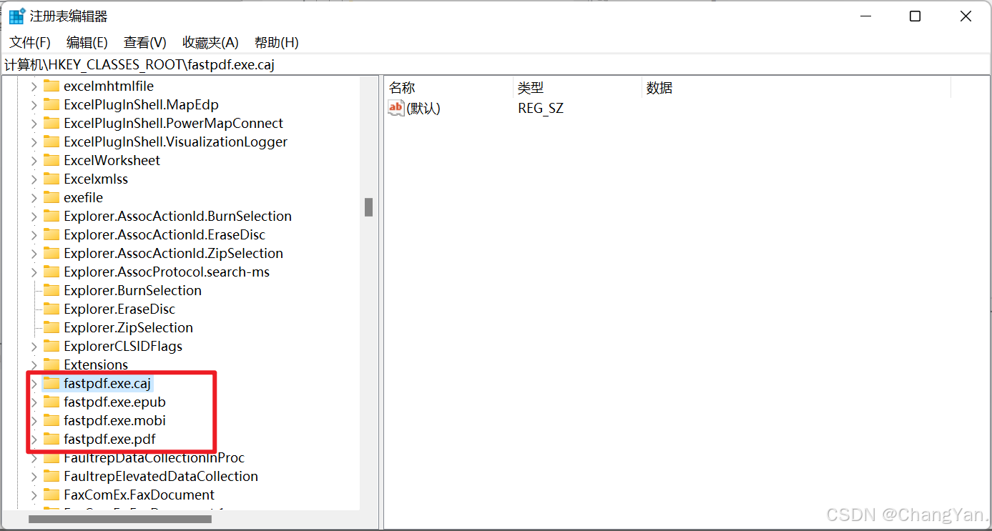Expand the fastpdf.exe.caj key
Screen dimensions: 992x531
click(34, 383)
